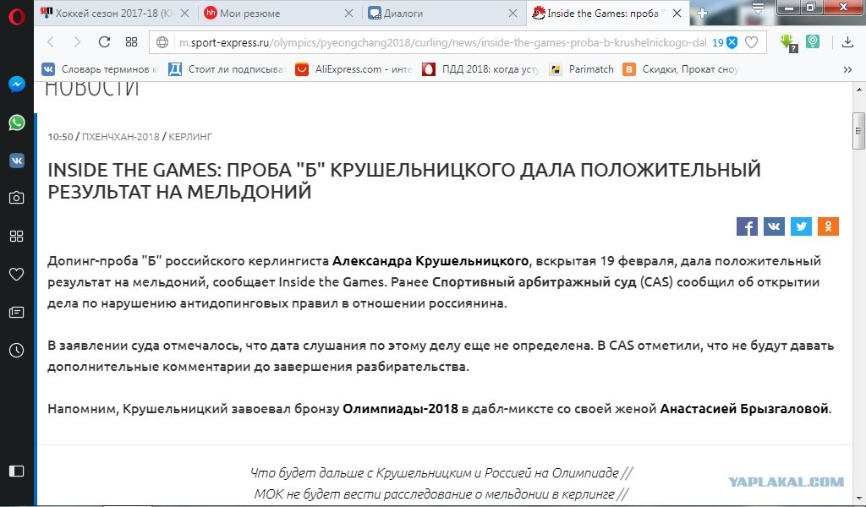Expand hidden bookmarks with double chevron
The height and width of the screenshot is (507, 866).
pos(847,69)
